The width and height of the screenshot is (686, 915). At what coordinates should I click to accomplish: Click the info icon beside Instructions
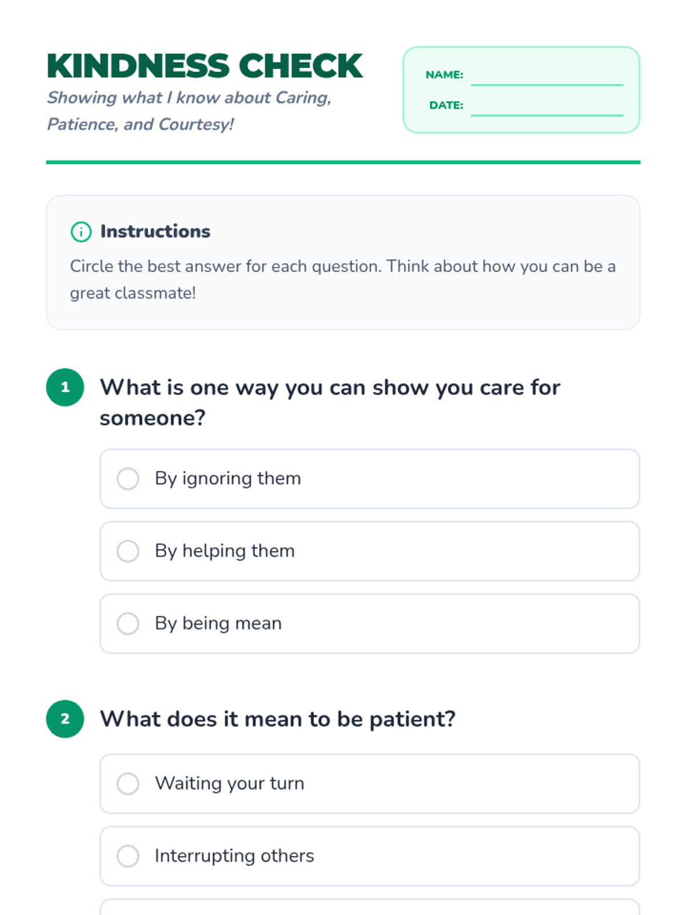(x=81, y=232)
